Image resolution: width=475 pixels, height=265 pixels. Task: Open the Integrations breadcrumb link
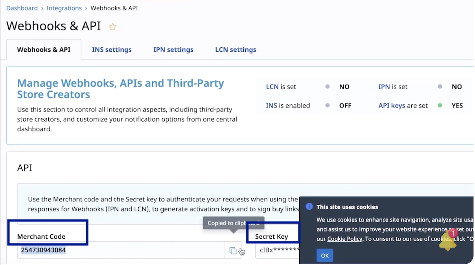tap(64, 8)
